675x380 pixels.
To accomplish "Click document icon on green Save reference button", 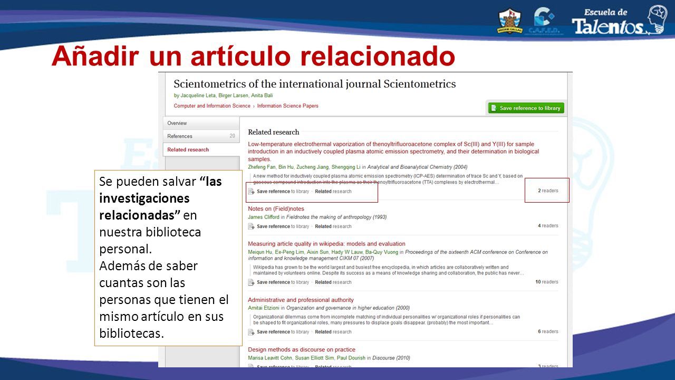I will click(494, 108).
